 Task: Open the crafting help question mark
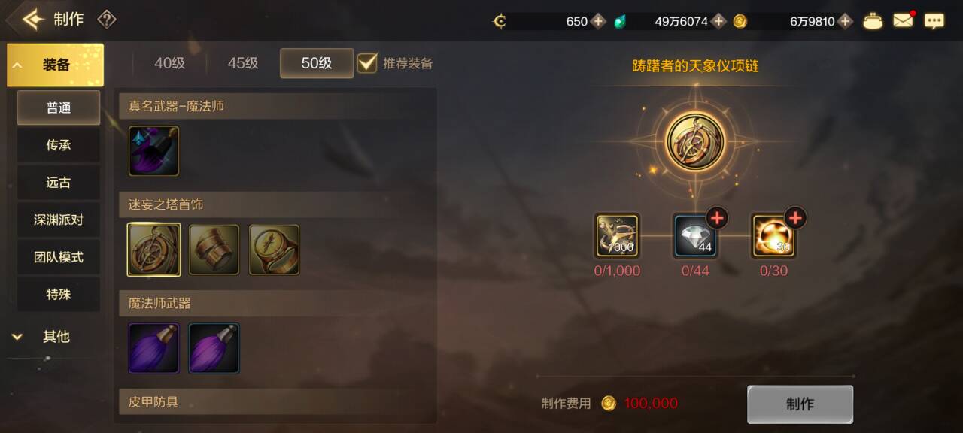[x=107, y=20]
